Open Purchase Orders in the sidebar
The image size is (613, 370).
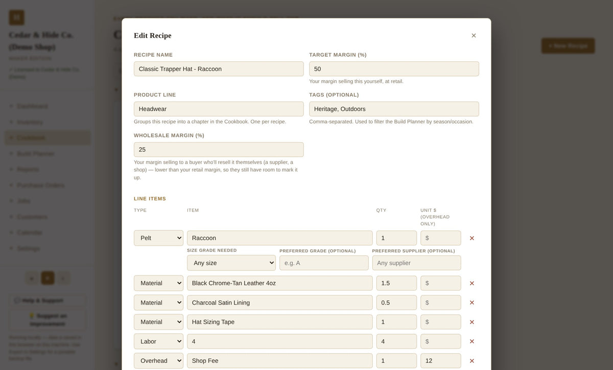[48, 185]
